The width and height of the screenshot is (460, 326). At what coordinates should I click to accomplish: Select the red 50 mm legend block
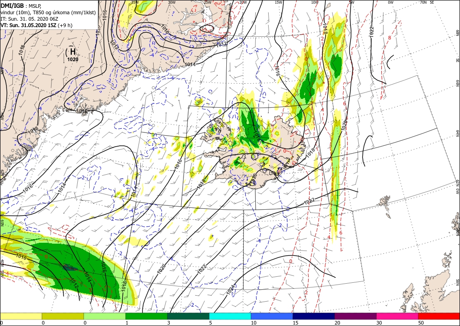tap(439, 316)
